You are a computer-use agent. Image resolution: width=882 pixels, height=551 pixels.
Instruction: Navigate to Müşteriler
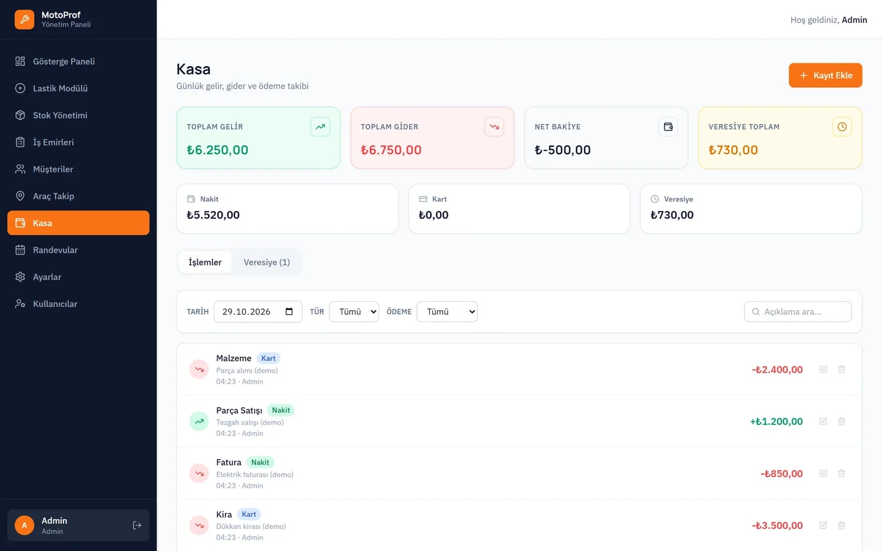(78, 169)
